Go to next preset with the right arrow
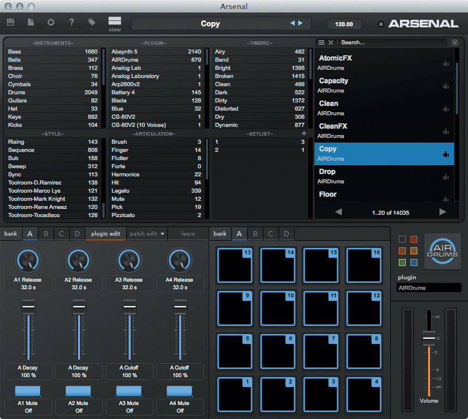This screenshot has width=468, height=419. 301,23
